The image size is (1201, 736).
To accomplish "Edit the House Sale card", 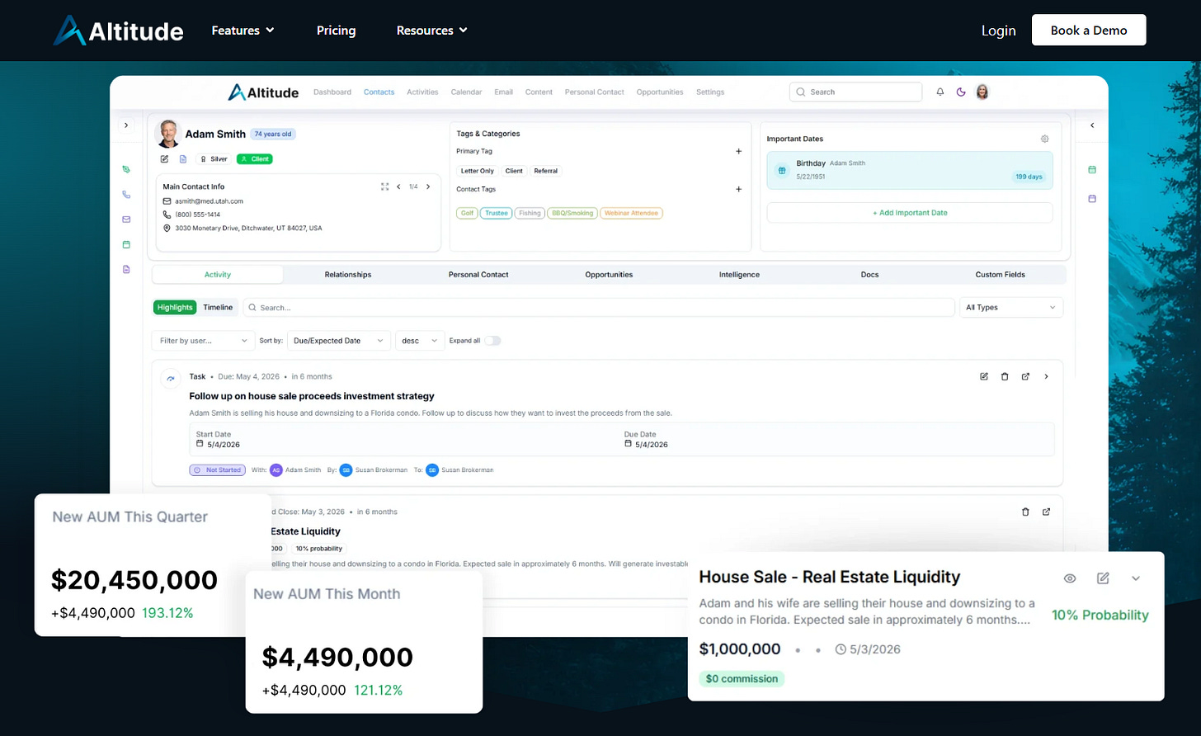I will [x=1103, y=578].
